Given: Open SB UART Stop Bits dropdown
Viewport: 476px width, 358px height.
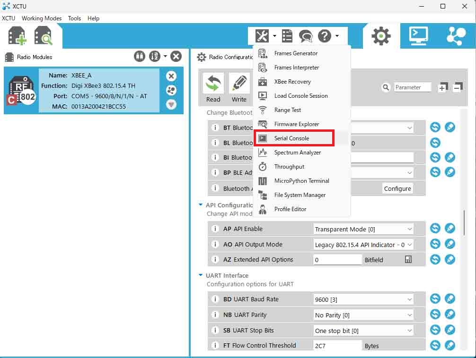Looking at the screenshot, I should pos(363,331).
